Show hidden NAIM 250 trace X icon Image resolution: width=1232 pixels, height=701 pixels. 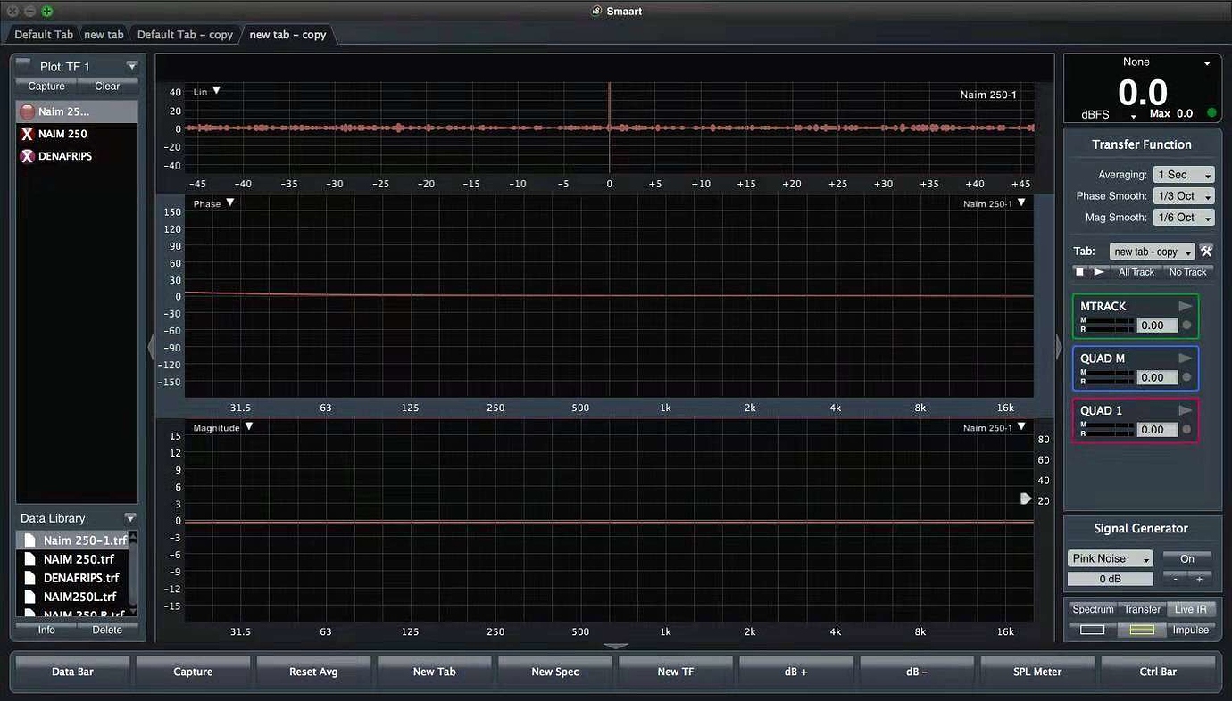(x=27, y=134)
